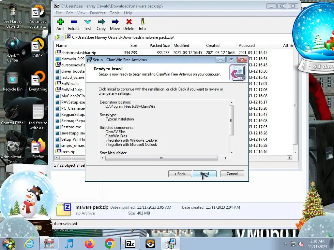Click the malware pack.zip archive icon
Viewport: 334px width, 250px height.
[x=64, y=210]
